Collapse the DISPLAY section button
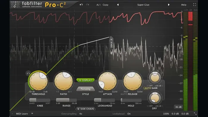208x117 pixels. point(86,80)
